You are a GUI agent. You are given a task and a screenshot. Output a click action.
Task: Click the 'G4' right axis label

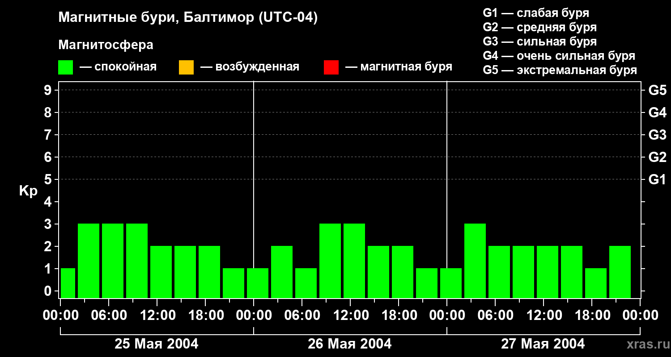(x=657, y=112)
